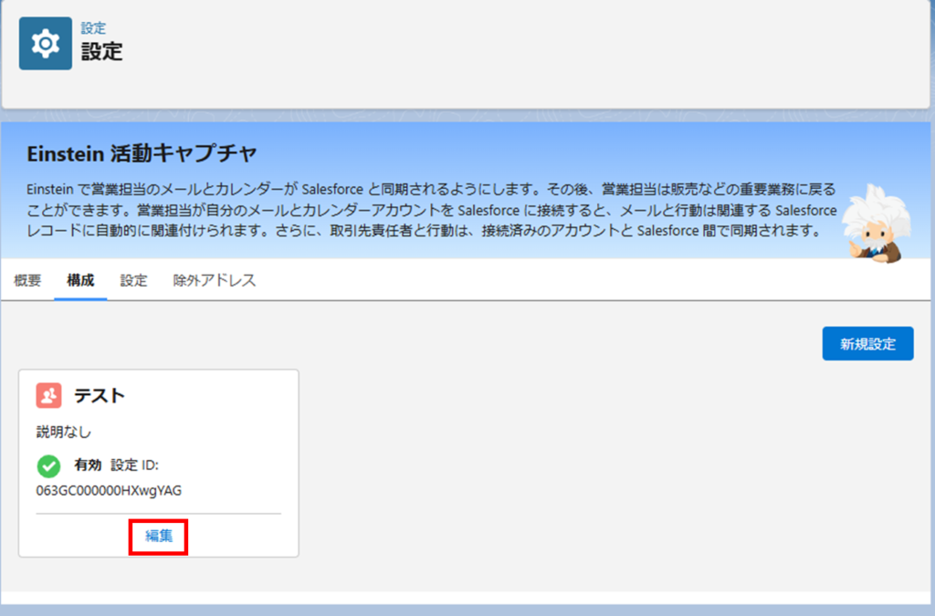Click the Einstein character mascot image
Image resolution: width=935 pixels, height=616 pixels.
(x=877, y=224)
